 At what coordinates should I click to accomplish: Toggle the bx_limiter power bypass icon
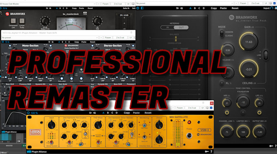point(138,8)
